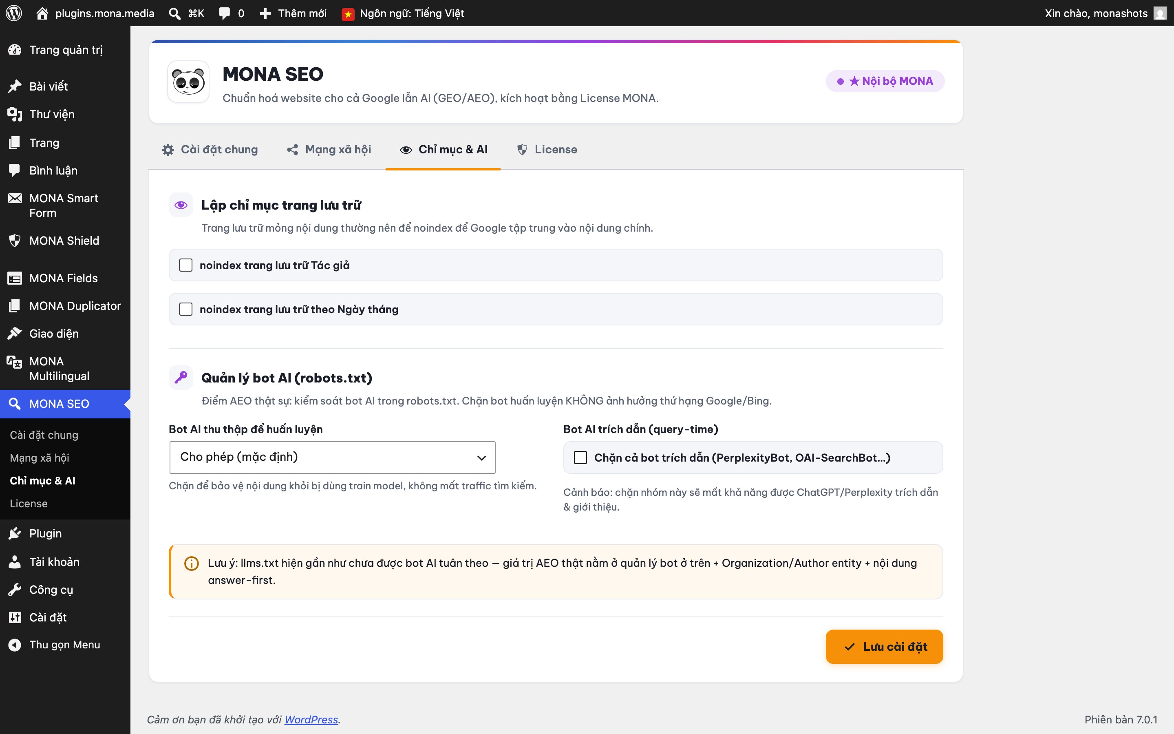
Task: Click the search magnifier icon in admin bar
Action: (x=174, y=13)
